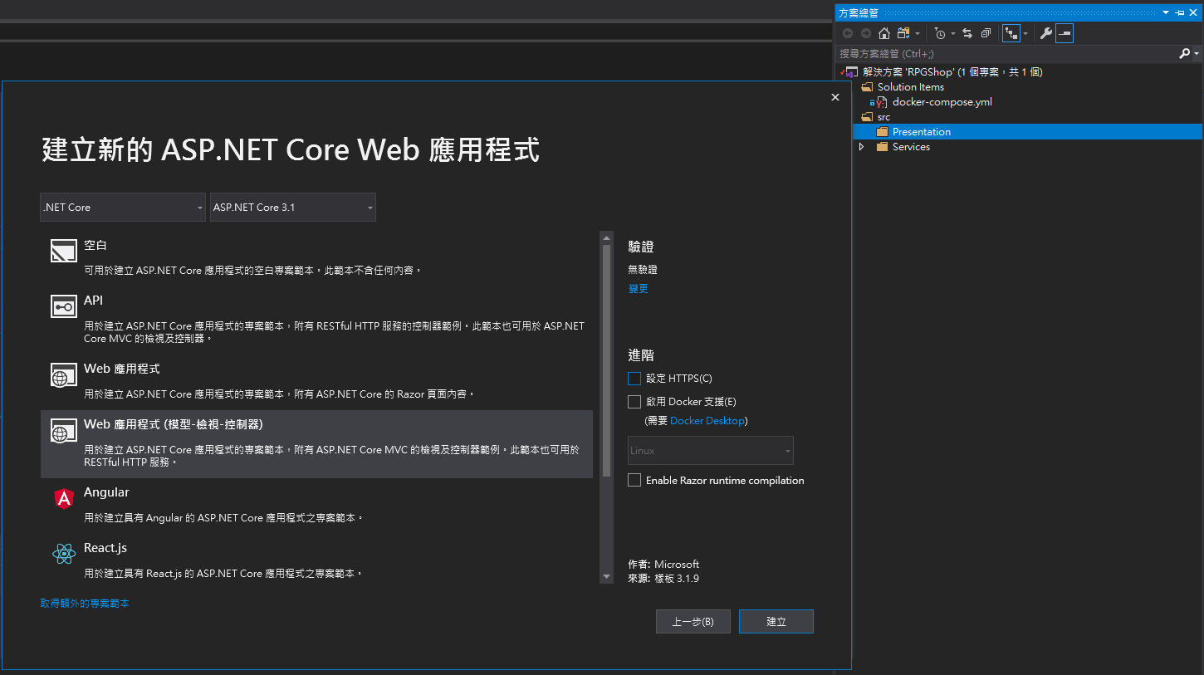
Task: Select the Solution Items folder
Action: 910,87
